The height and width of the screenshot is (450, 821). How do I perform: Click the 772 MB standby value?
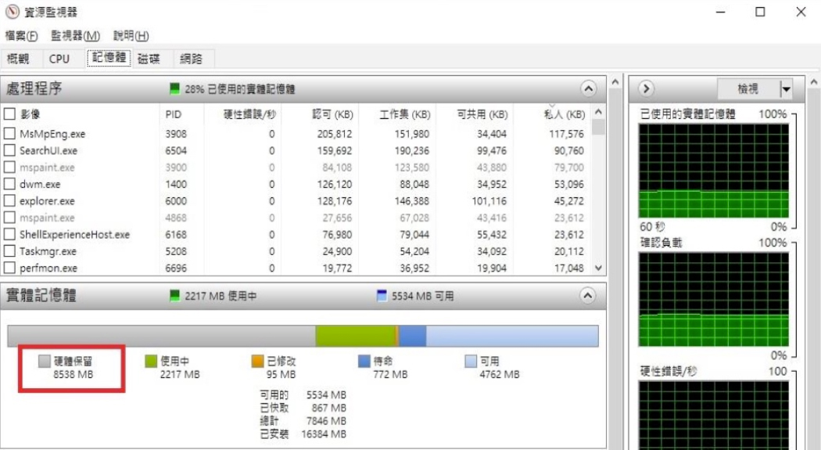(x=390, y=374)
